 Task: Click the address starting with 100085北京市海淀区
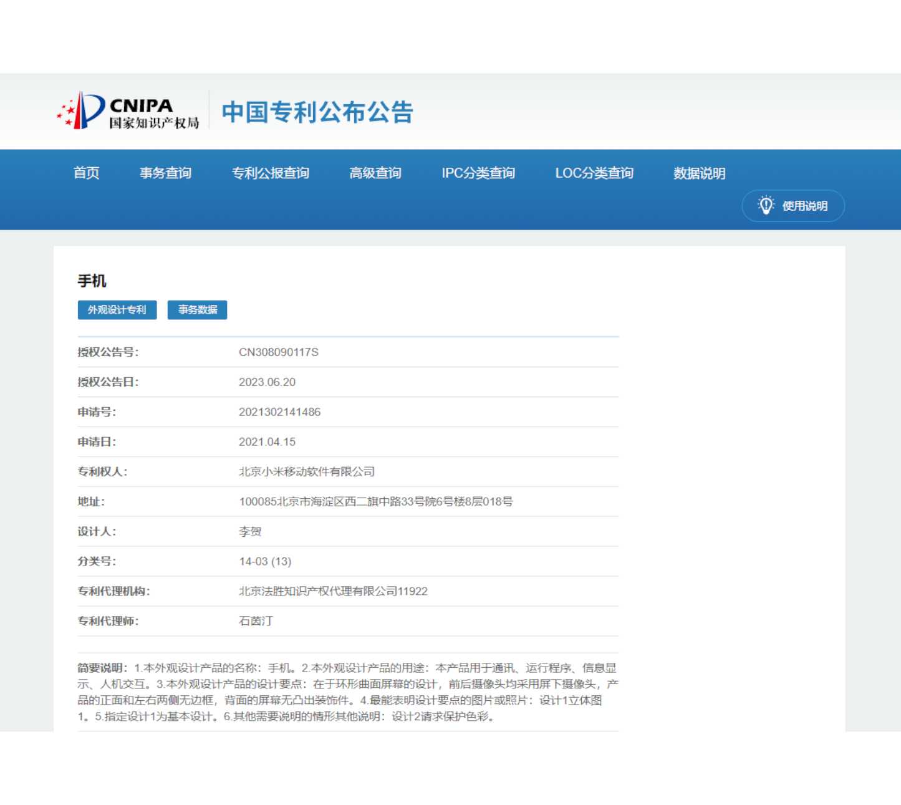(376, 502)
